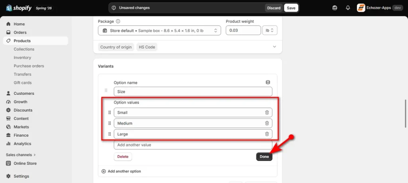
Task: Click the Orders icon in sidebar
Action: [8, 32]
